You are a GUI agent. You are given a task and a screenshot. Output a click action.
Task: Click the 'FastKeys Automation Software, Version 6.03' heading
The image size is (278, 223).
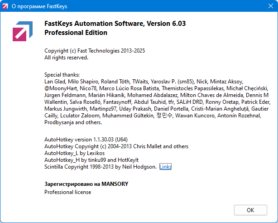click(115, 24)
